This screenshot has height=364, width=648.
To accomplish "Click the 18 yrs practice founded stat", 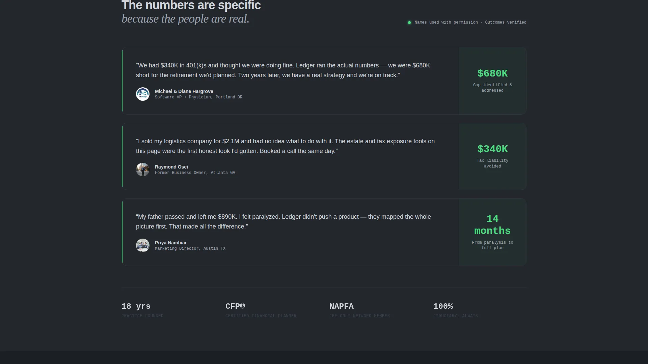I will (142, 310).
